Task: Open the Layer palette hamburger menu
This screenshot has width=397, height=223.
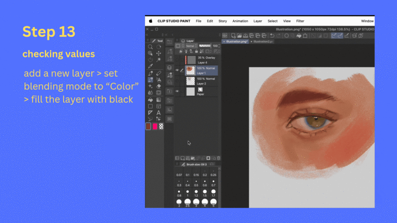Action: [x=177, y=40]
